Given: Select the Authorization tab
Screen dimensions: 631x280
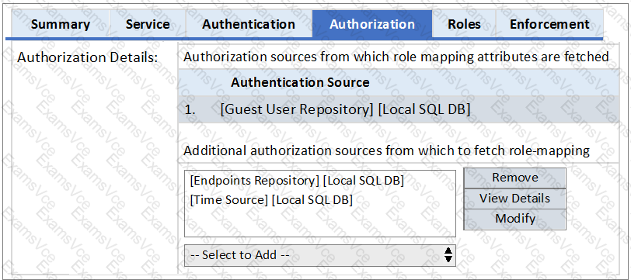Looking at the screenshot, I should (x=372, y=24).
